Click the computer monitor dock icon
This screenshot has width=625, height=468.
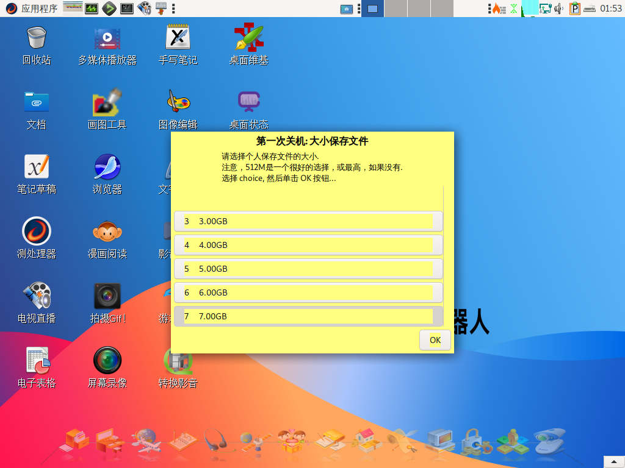(440, 441)
